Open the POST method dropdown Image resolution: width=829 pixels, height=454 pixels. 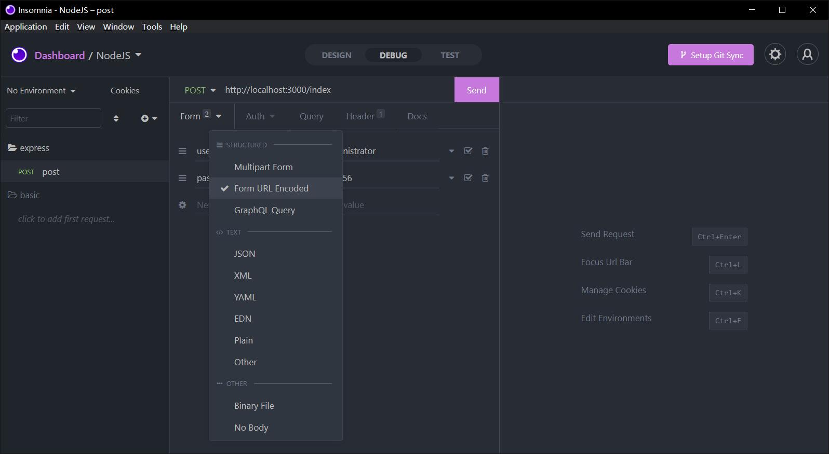pos(200,90)
